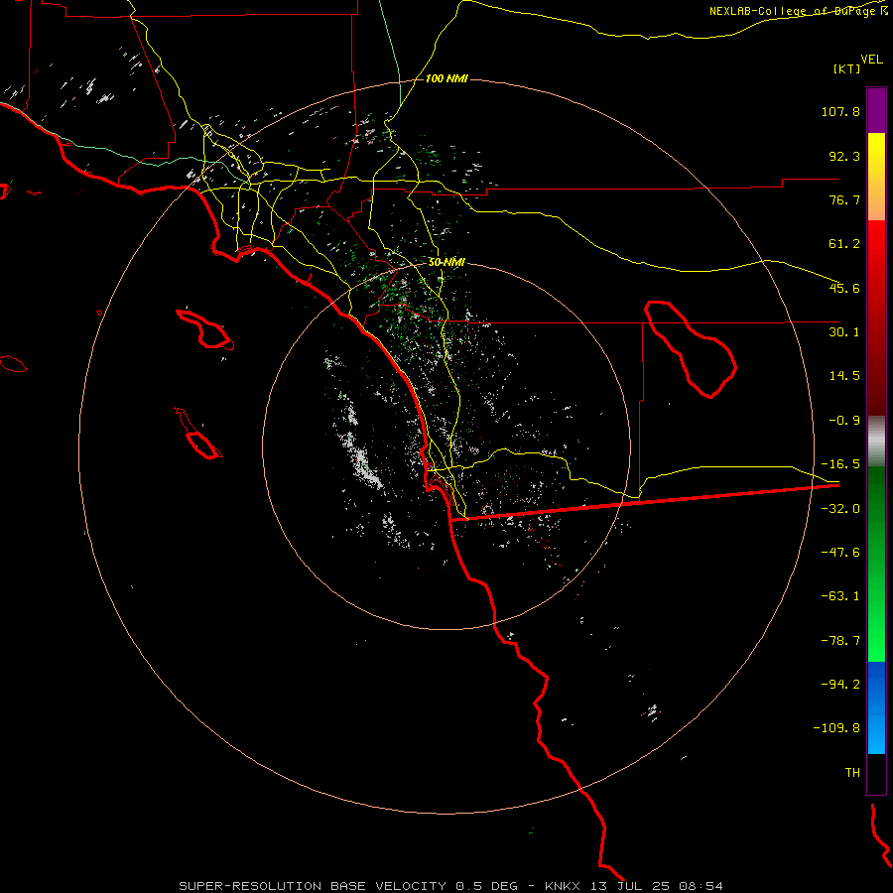Select the 14.5 scale value
This screenshot has width=893, height=893.
(844, 376)
